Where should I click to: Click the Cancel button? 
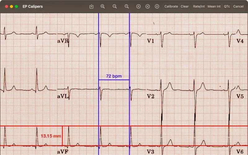tap(238, 7)
